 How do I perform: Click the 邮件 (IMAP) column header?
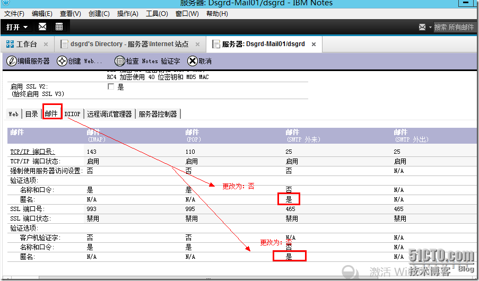click(96, 136)
